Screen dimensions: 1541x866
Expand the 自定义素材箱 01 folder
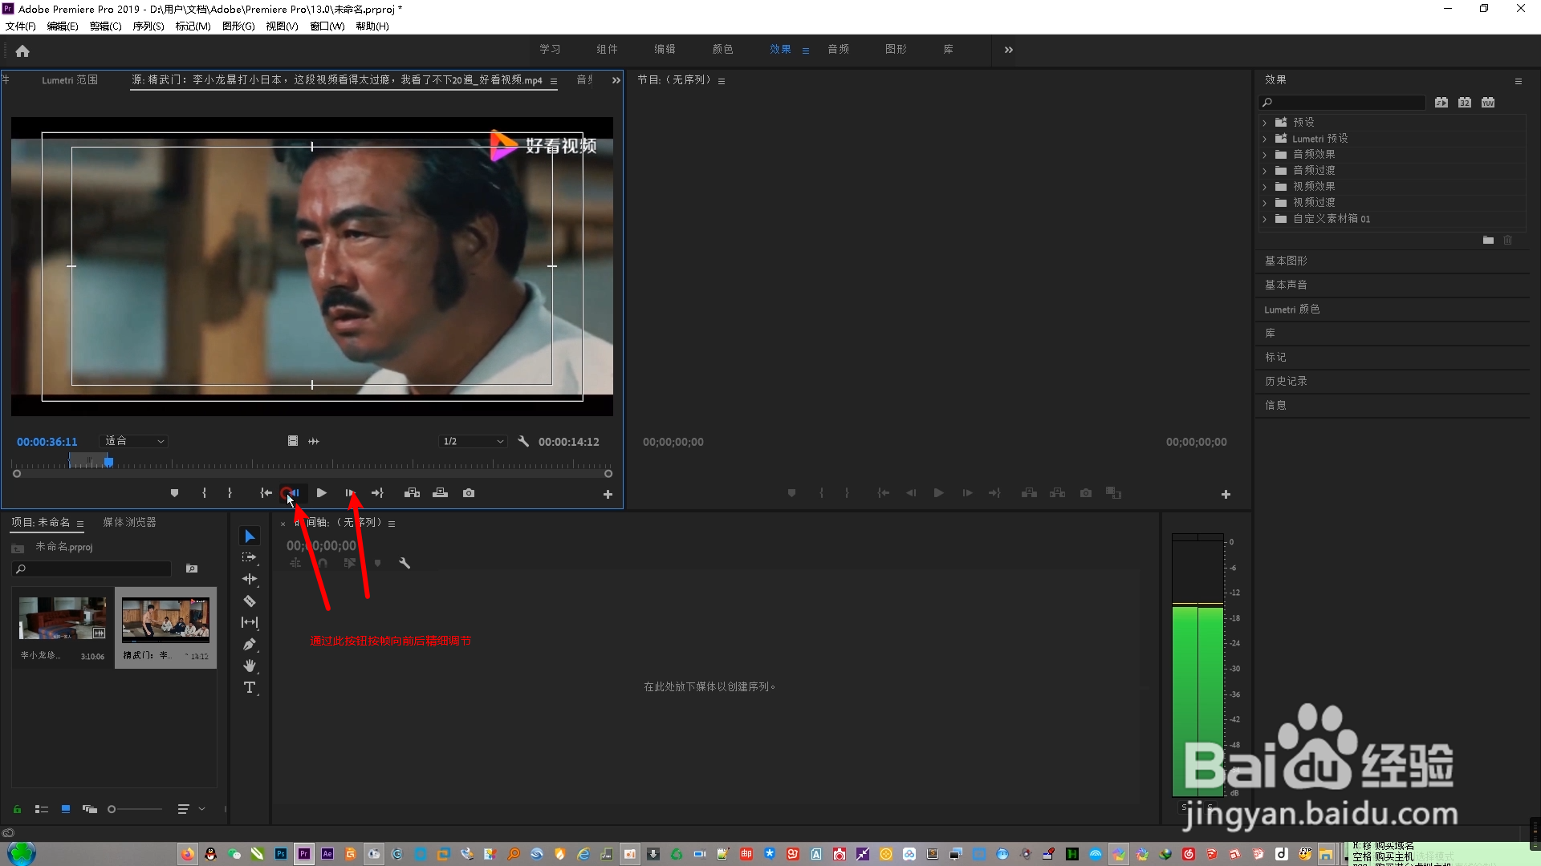[1265, 219]
